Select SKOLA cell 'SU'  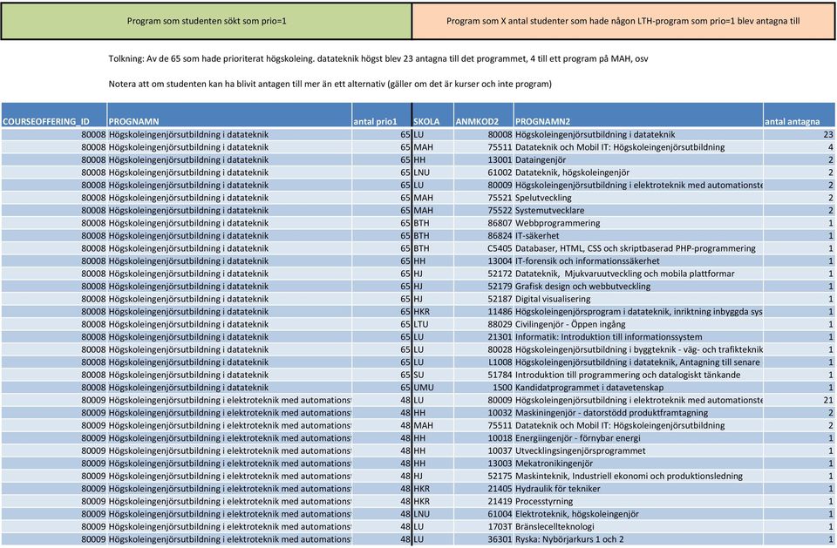(x=433, y=375)
